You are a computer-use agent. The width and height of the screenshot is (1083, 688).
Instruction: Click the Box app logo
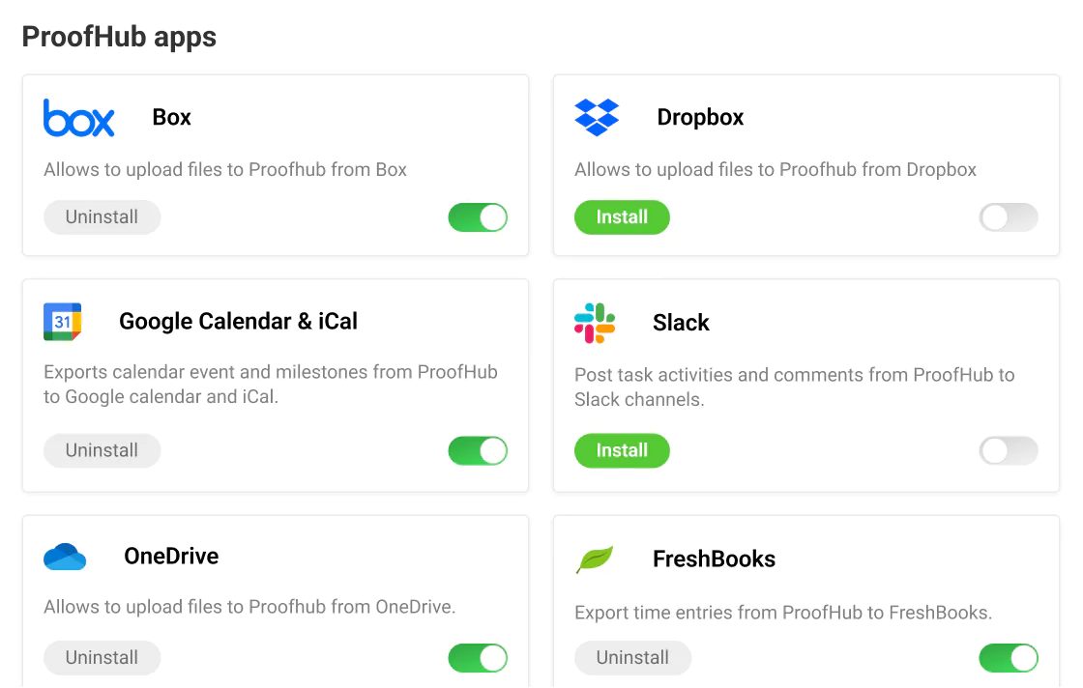pos(78,117)
